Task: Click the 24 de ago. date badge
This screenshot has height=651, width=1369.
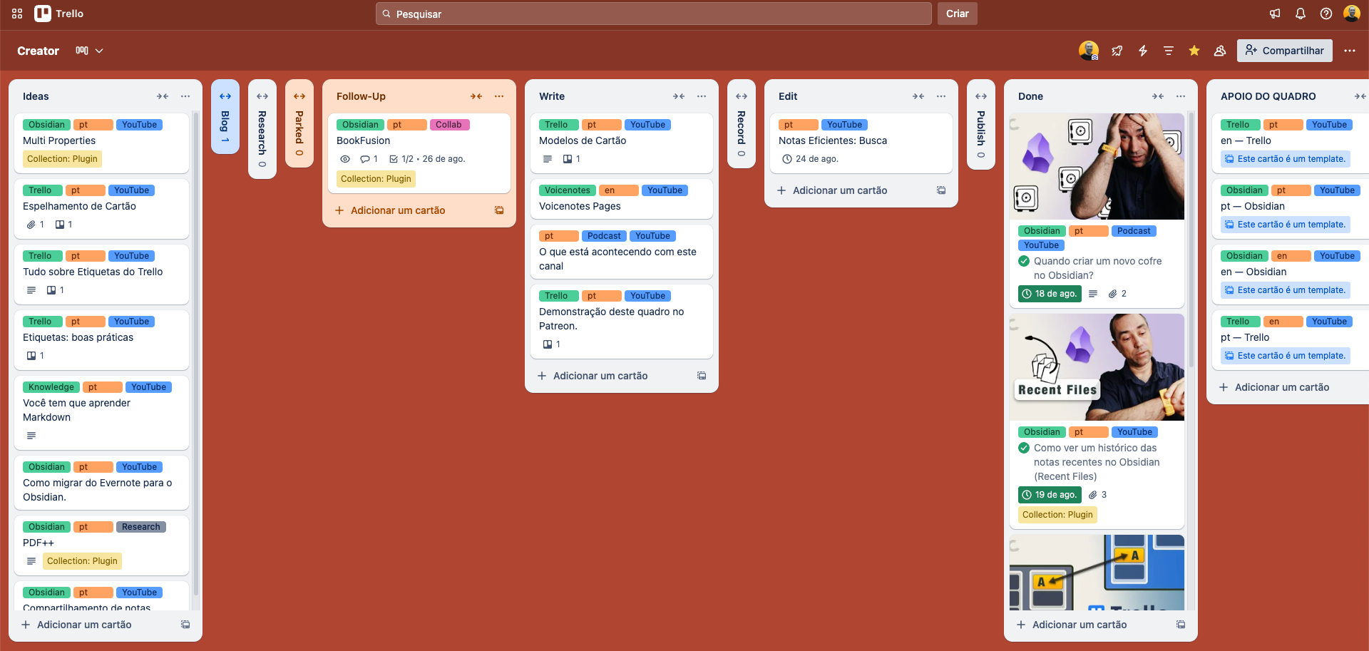Action: coord(810,159)
